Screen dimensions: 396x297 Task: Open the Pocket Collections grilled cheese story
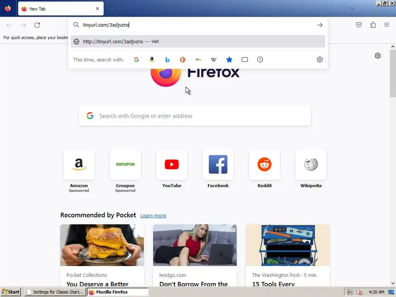102,245
